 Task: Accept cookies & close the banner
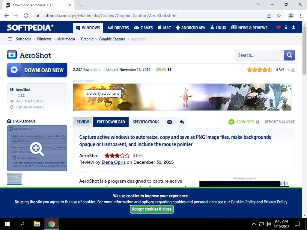pos(151,209)
